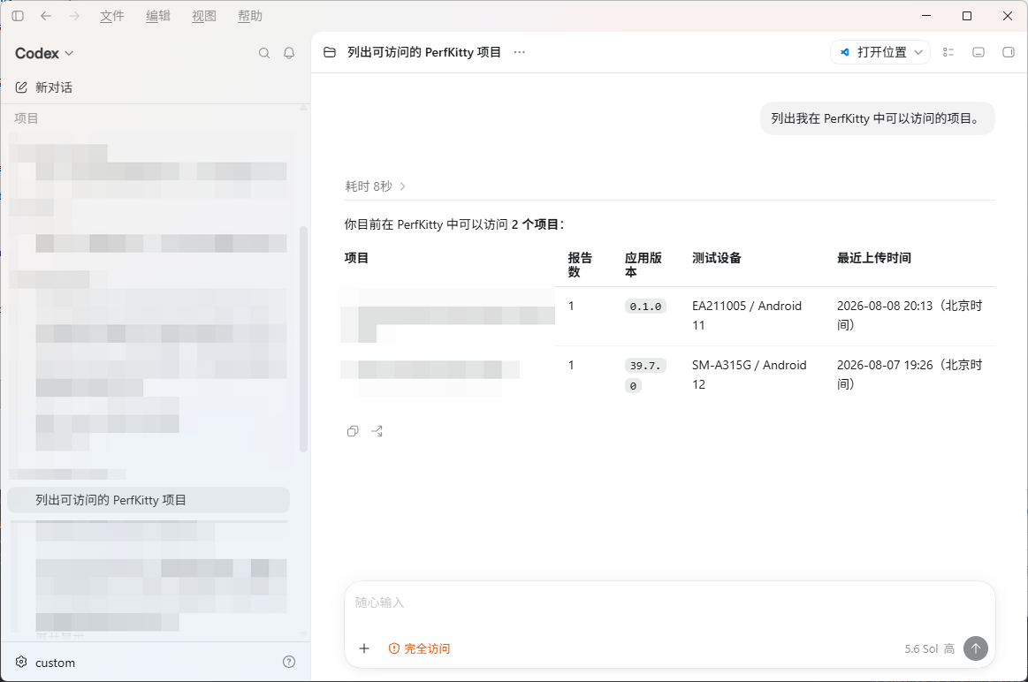The height and width of the screenshot is (682, 1028).
Task: Open the more options ellipsis by title
Action: point(519,52)
